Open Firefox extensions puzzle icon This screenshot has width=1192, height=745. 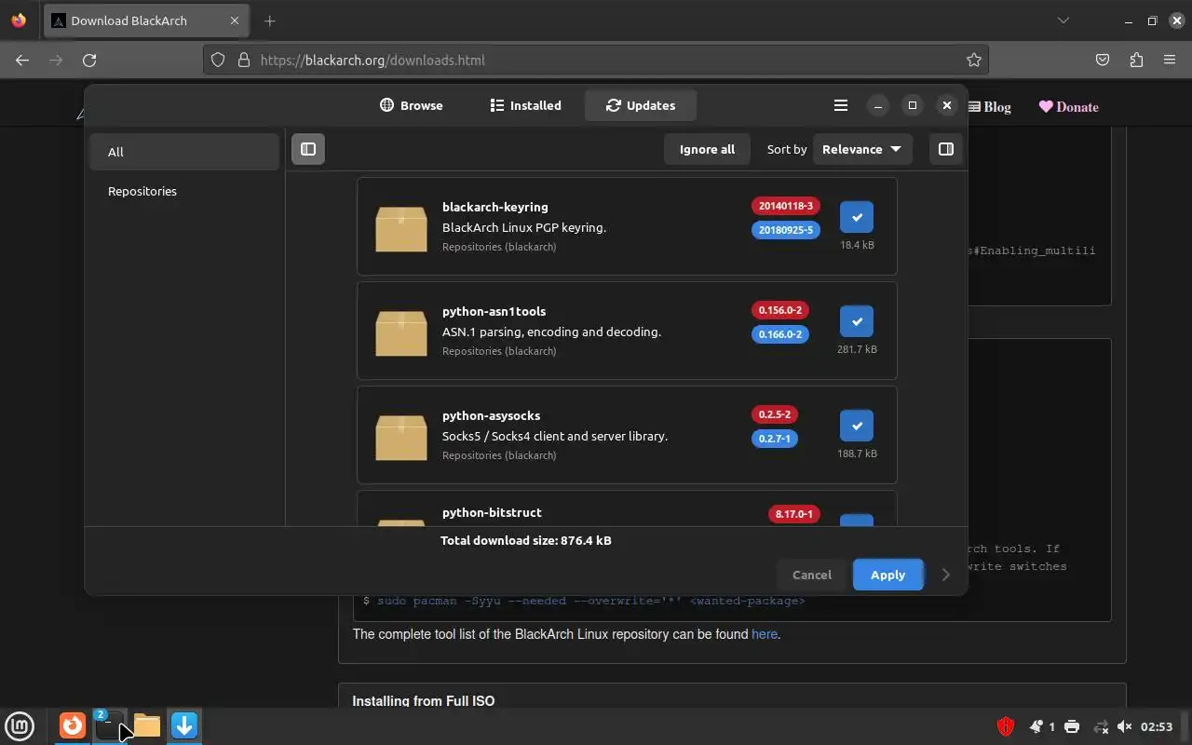point(1136,60)
